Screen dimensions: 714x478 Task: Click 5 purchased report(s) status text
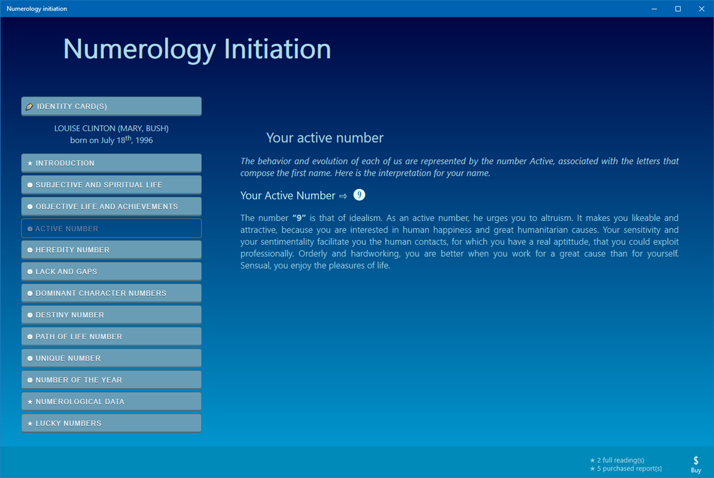click(625, 468)
